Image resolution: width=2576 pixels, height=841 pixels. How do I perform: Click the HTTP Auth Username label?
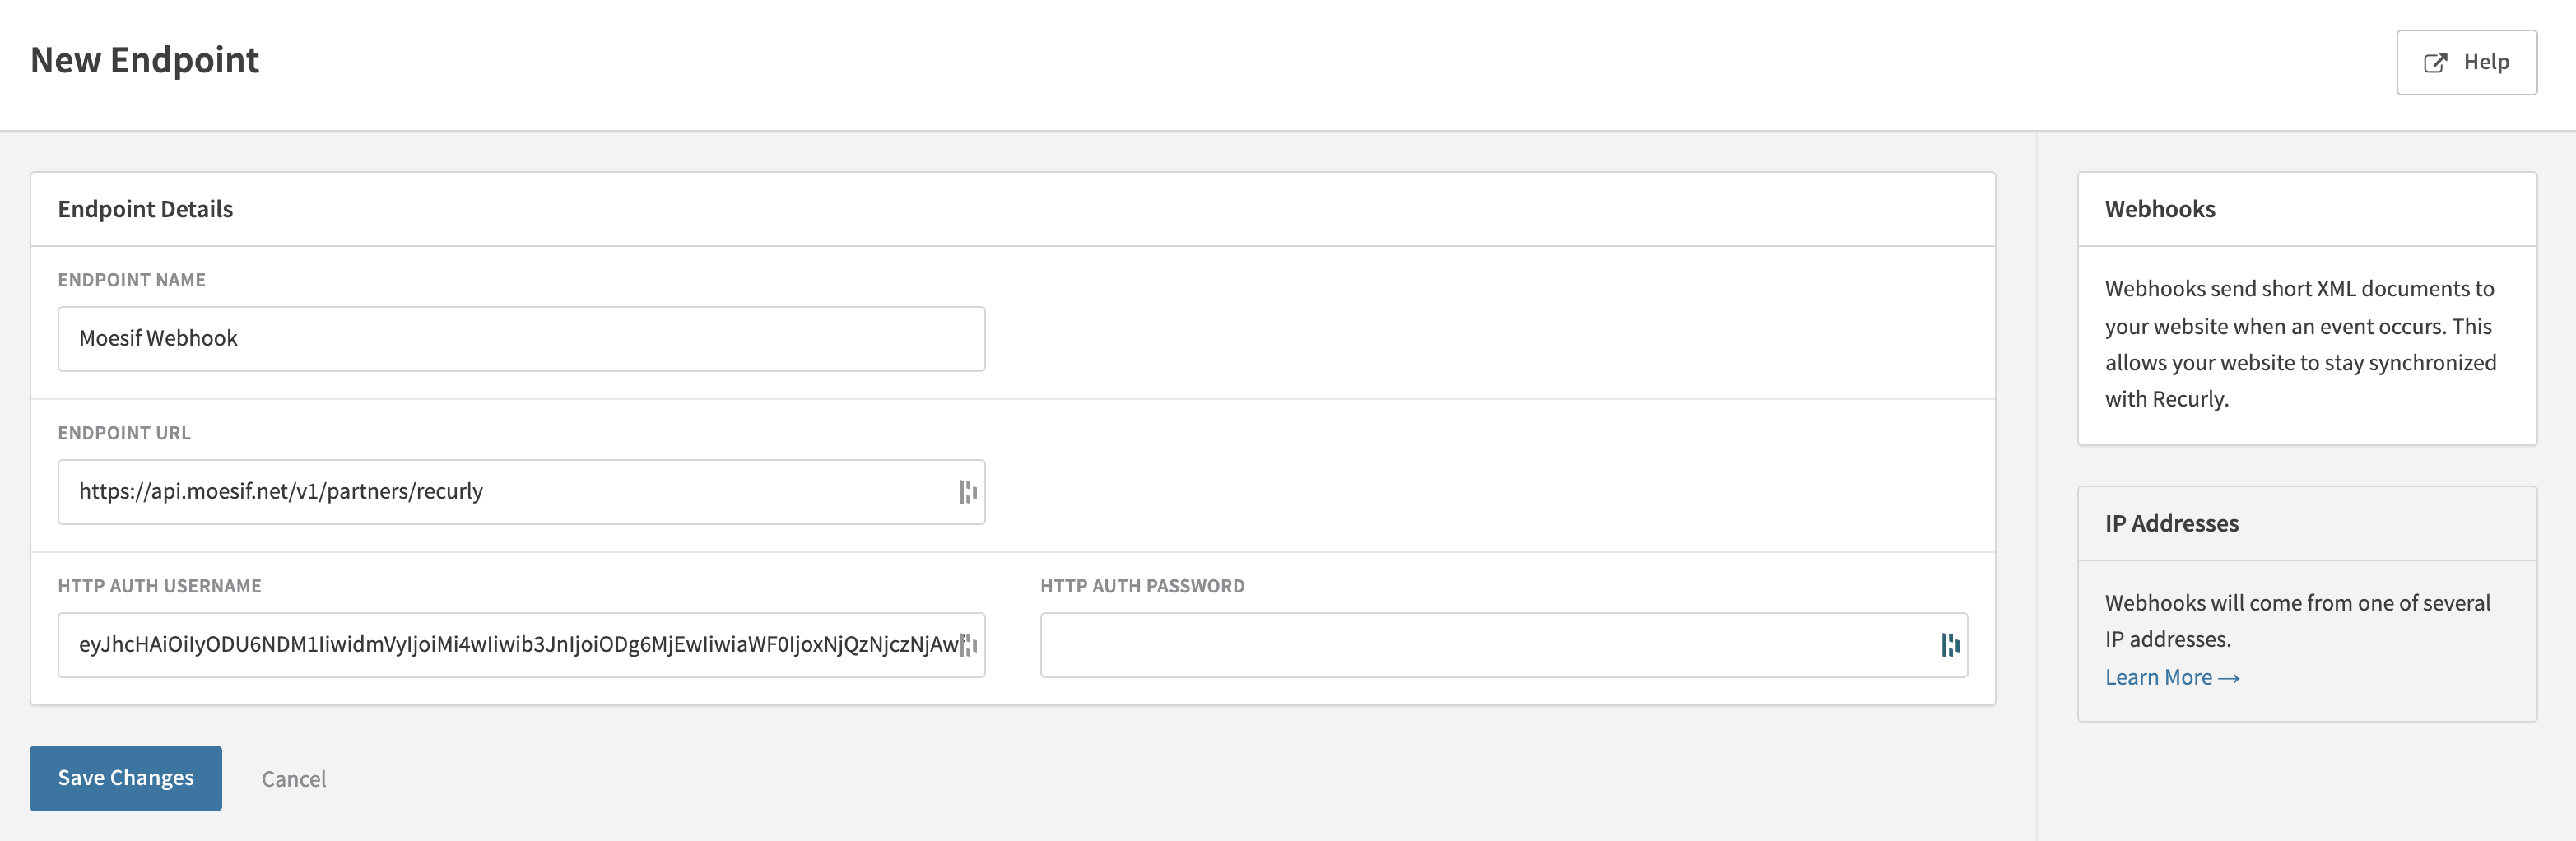point(159,586)
